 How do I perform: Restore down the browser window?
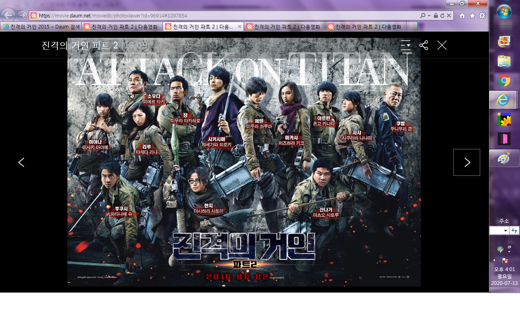click(462, 4)
